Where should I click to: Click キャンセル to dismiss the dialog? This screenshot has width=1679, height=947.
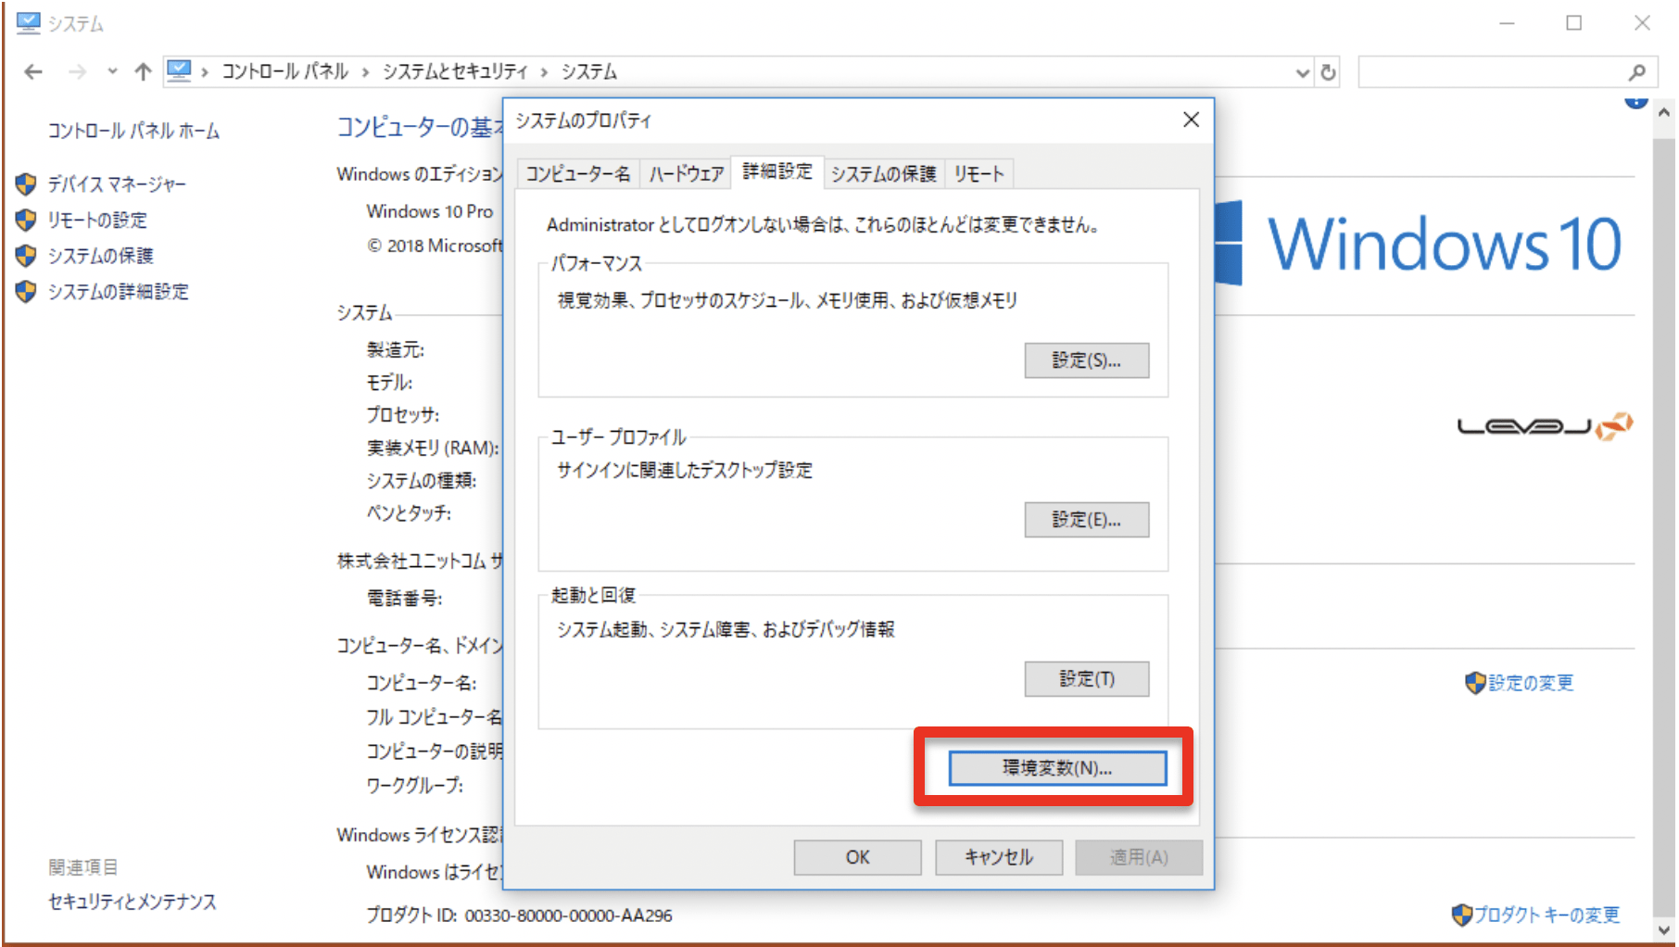coord(999,857)
